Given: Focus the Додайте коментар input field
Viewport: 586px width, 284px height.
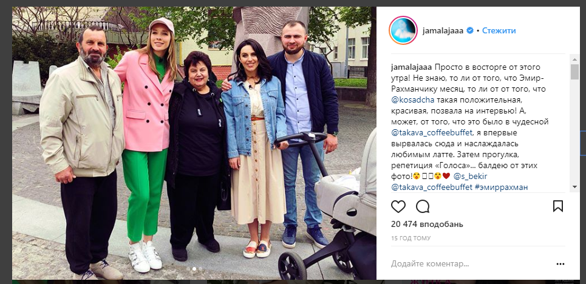Looking at the screenshot, I should click(471, 264).
